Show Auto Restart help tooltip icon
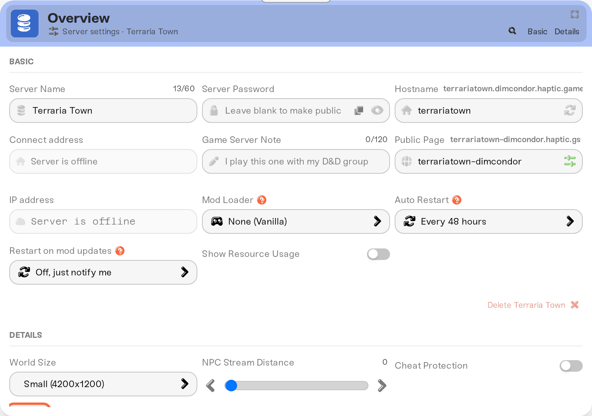 (x=457, y=200)
